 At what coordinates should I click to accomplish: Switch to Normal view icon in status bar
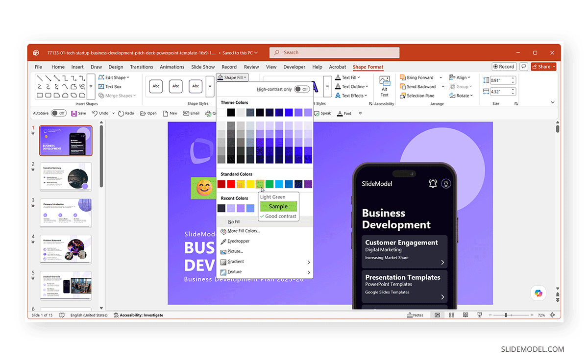pyautogui.click(x=437, y=315)
